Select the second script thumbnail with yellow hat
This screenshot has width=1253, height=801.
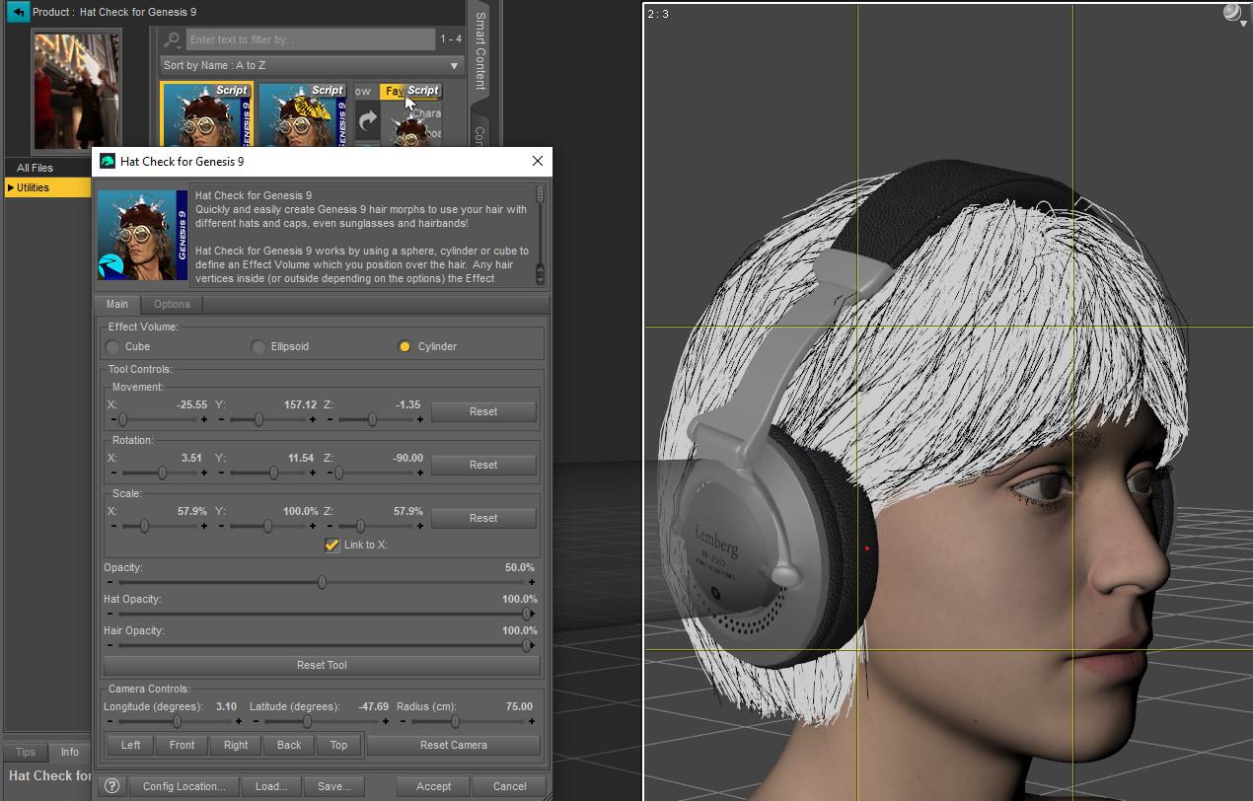click(302, 114)
